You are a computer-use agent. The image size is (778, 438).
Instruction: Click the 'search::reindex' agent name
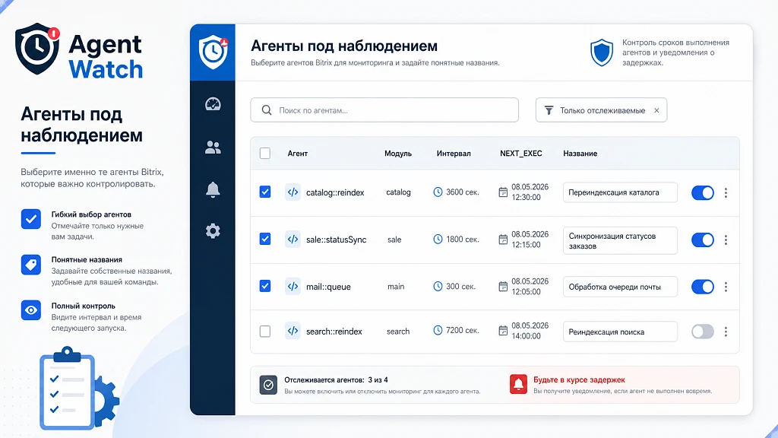pyautogui.click(x=334, y=332)
